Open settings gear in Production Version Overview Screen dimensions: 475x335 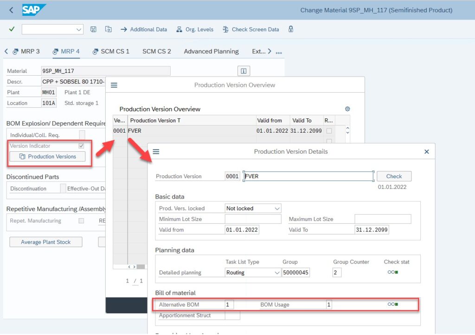pyautogui.click(x=347, y=109)
